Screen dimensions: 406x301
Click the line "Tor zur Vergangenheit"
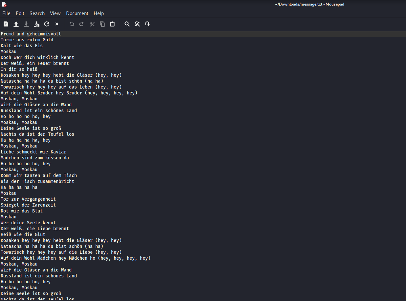28,199
